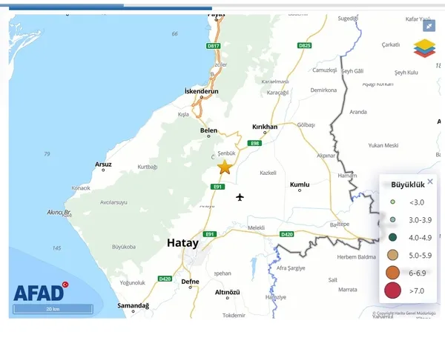Click the Kazkeli village label
The image size is (445, 349).
[268, 173]
